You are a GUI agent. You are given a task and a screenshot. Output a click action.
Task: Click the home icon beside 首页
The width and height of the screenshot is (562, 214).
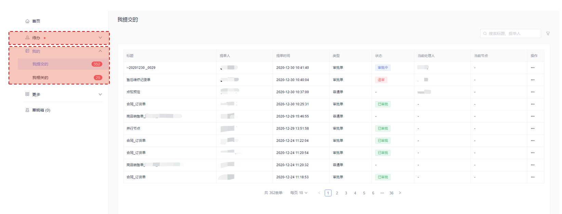coord(27,21)
